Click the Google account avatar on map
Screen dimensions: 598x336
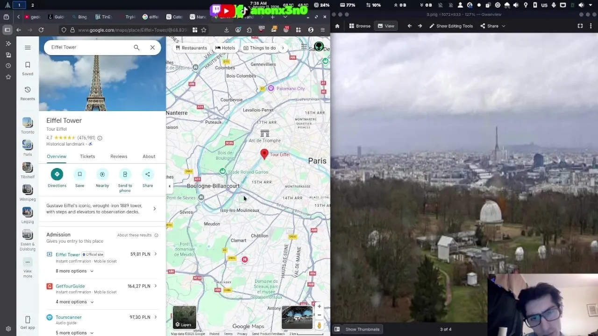319,47
